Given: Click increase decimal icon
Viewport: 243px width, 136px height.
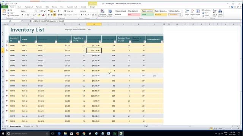Looking at the screenshot, I should tap(93, 15).
